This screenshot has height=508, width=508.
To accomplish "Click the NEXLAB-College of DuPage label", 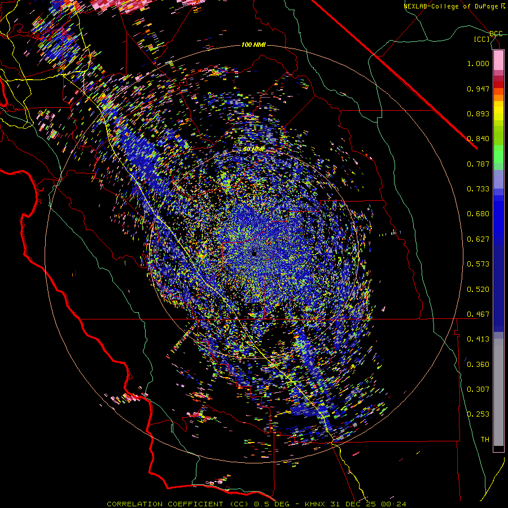I will [x=450, y=6].
